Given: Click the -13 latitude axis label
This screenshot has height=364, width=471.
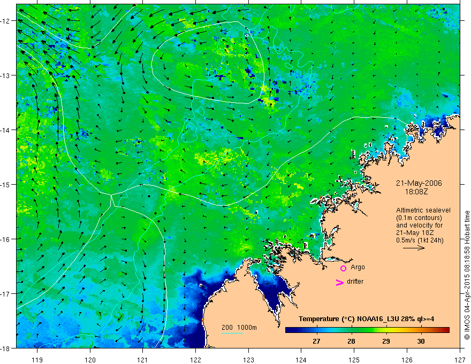Looking at the screenshot, I should tap(6, 75).
